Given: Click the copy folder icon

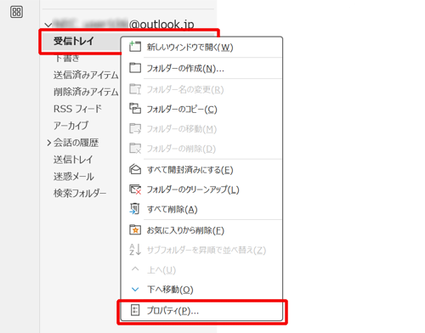Looking at the screenshot, I should coord(135,109).
